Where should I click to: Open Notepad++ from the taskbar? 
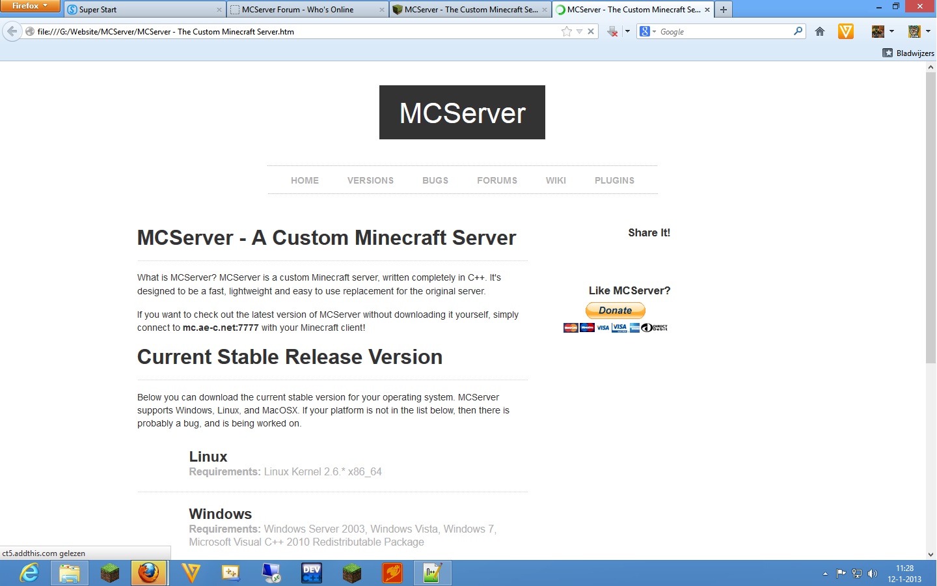tap(433, 573)
